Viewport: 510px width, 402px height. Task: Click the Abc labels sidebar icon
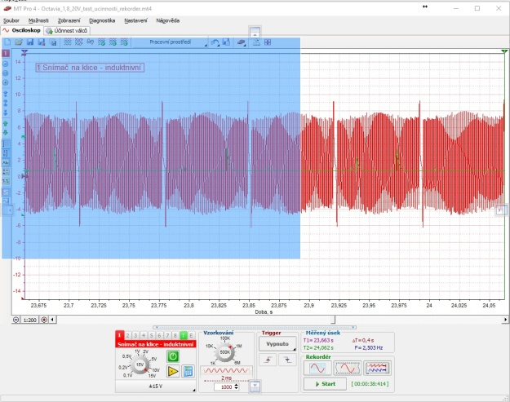click(x=6, y=162)
